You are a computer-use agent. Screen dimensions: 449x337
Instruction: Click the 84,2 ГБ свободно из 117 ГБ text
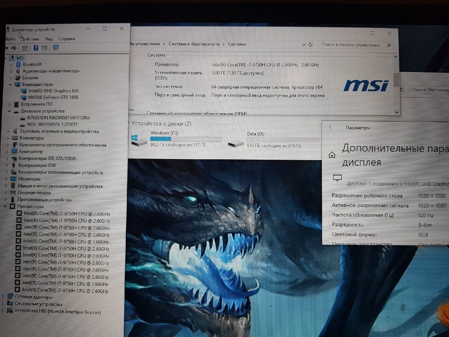[x=178, y=145]
